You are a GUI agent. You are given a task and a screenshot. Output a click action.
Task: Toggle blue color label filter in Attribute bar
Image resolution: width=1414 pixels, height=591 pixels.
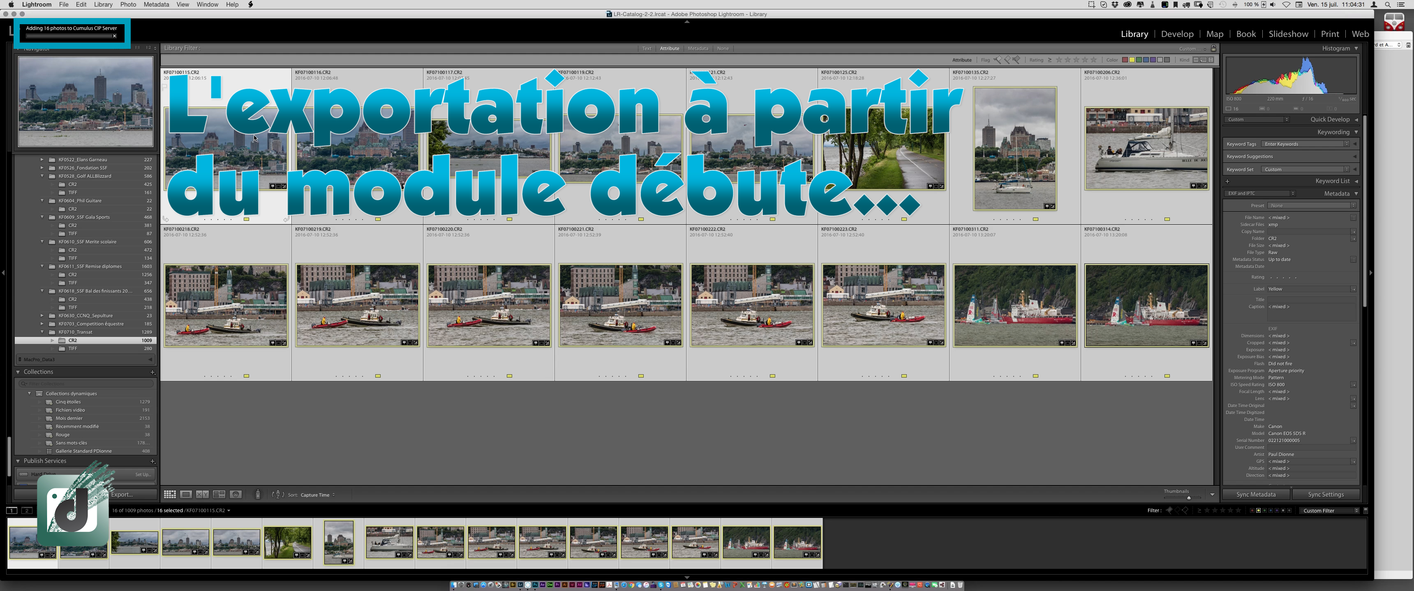point(1146,60)
